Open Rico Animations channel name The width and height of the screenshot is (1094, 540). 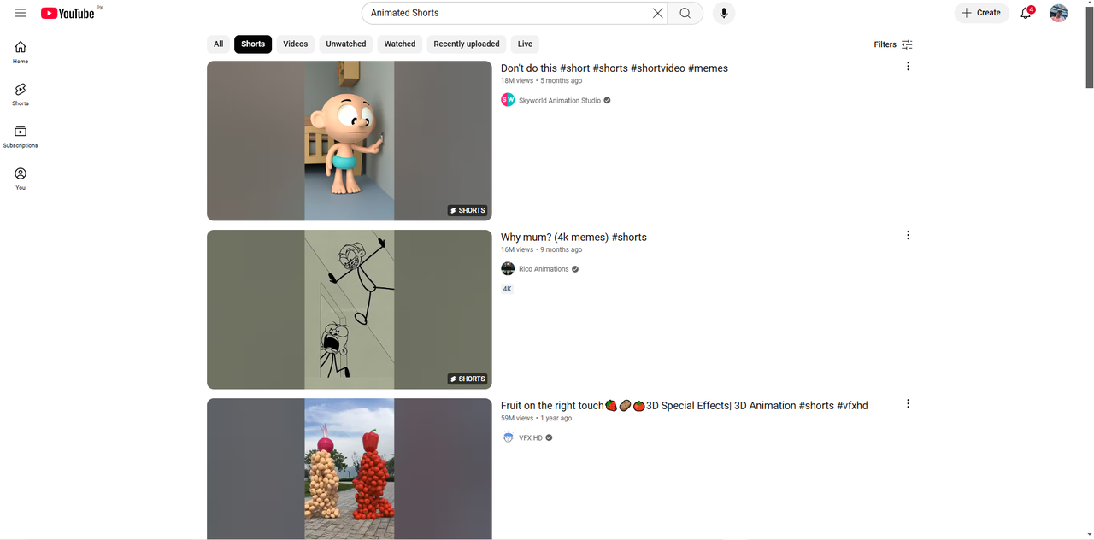544,269
